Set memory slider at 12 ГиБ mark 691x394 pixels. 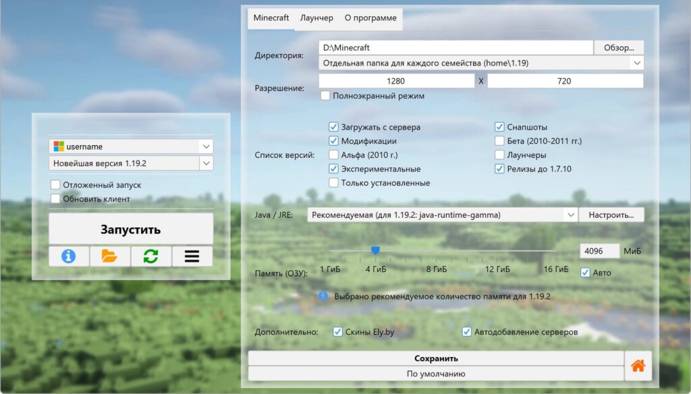pos(497,250)
